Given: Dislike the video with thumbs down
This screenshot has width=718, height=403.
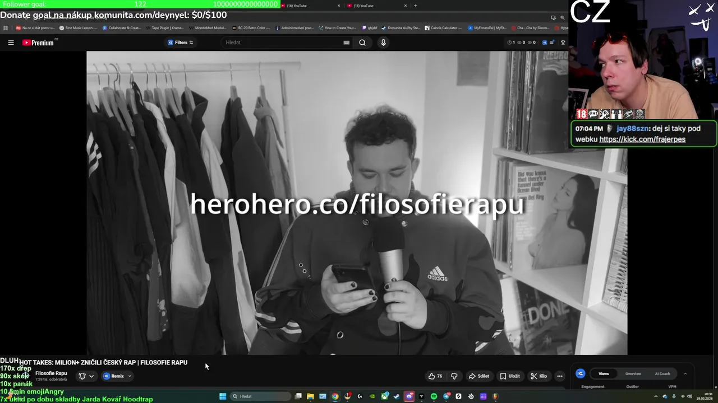Looking at the screenshot, I should [x=454, y=376].
